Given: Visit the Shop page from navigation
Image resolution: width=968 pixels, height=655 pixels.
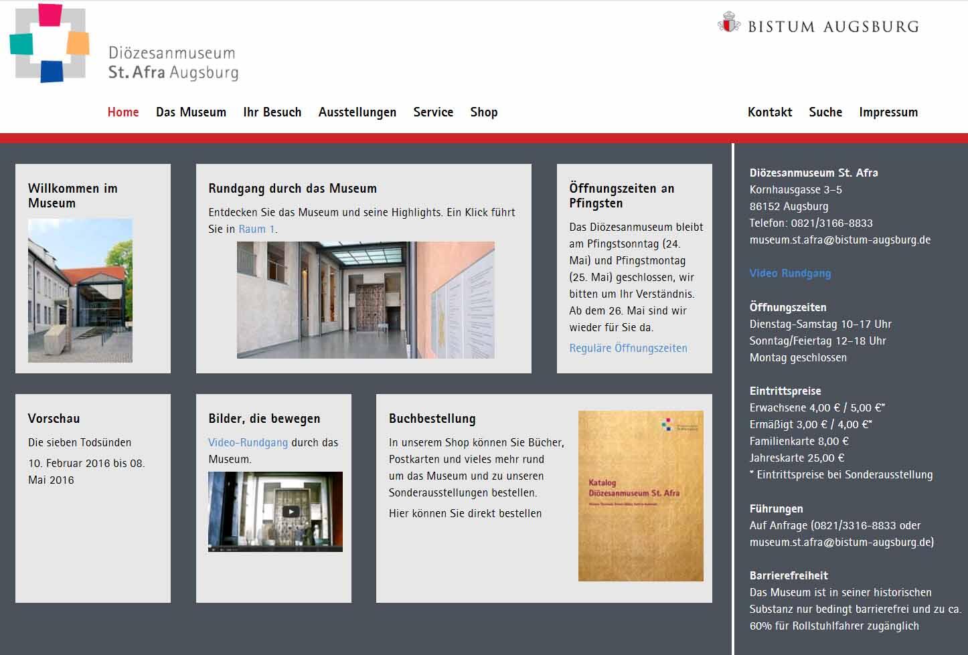Looking at the screenshot, I should pyautogui.click(x=483, y=112).
